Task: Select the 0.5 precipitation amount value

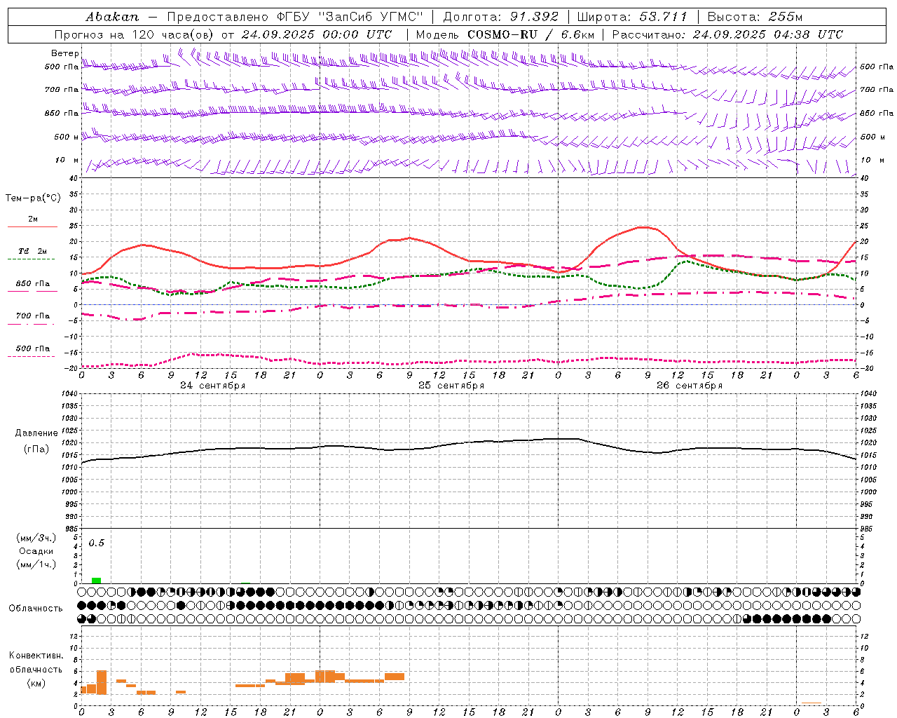Action: click(x=97, y=543)
